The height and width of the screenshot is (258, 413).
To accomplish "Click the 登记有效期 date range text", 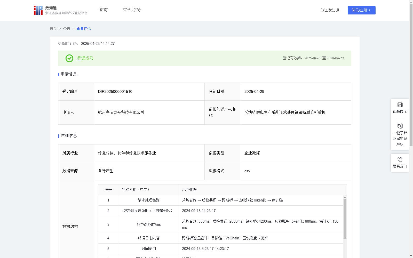I will tap(313, 58).
